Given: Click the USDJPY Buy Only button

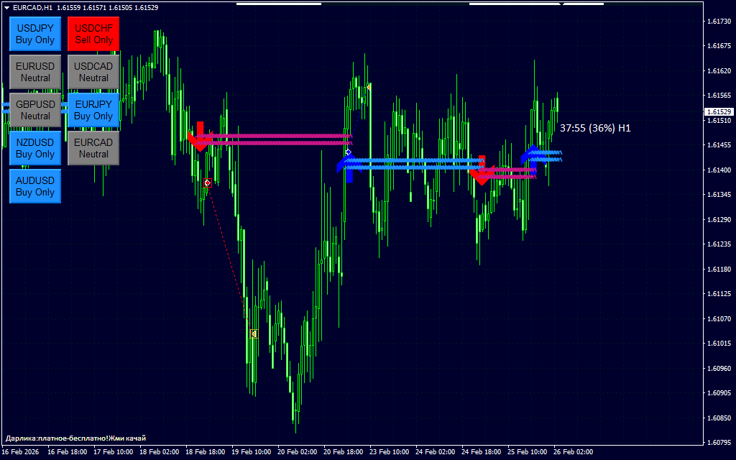Looking at the screenshot, I should tap(35, 34).
